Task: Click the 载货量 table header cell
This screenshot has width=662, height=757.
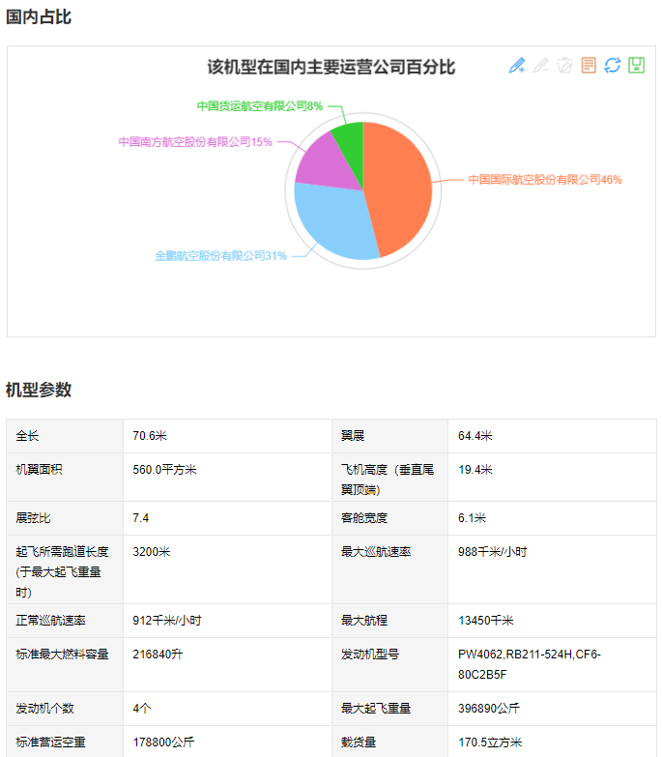Action: [x=389, y=742]
